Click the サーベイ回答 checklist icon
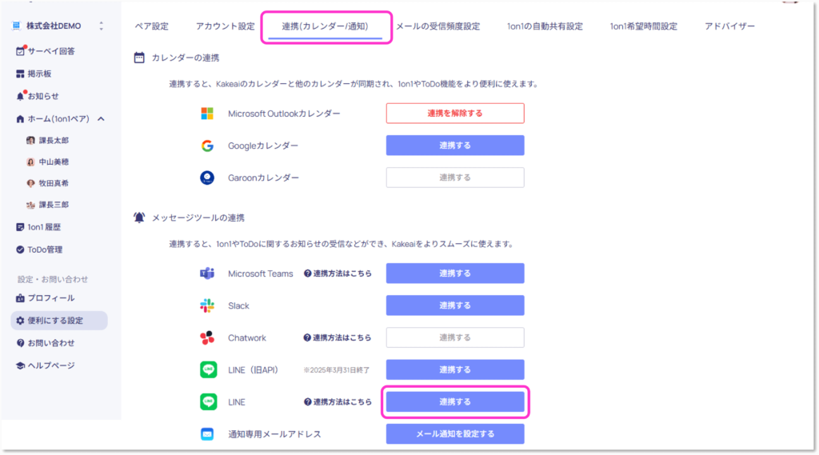Viewport: 819px width, 455px height. click(x=20, y=50)
